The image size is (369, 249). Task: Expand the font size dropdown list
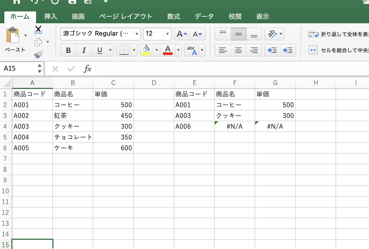coord(167,34)
